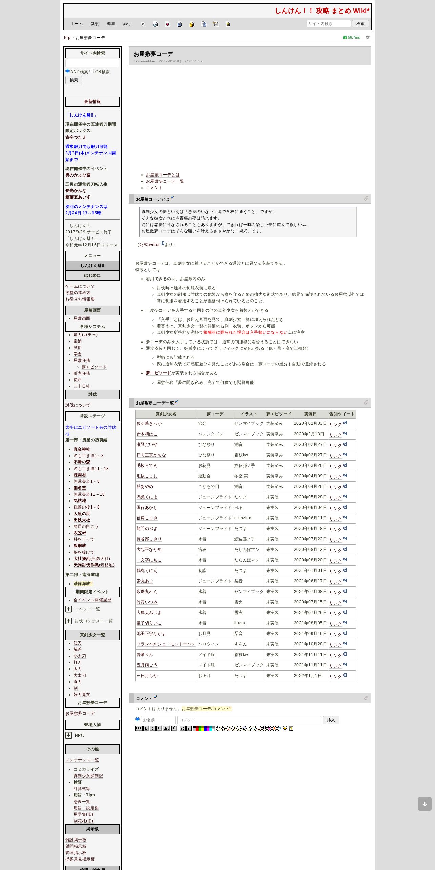This screenshot has height=870, width=435.
Task: Click the scroll-to-bottom arrow button
Action: 424,804
